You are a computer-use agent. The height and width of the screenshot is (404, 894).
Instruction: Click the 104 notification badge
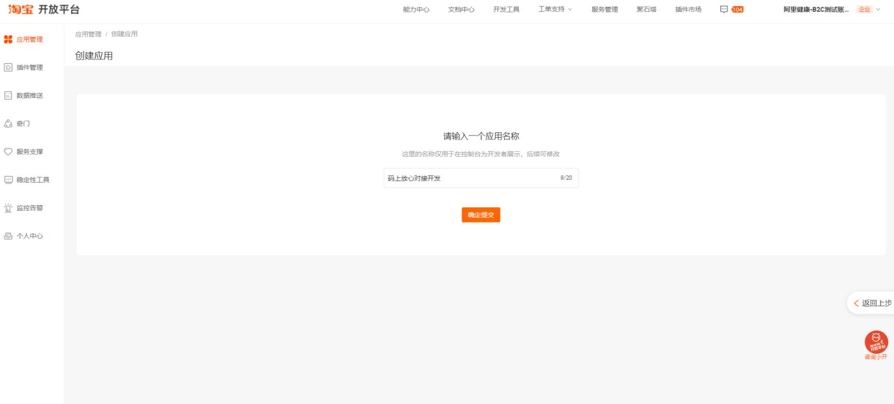click(737, 9)
